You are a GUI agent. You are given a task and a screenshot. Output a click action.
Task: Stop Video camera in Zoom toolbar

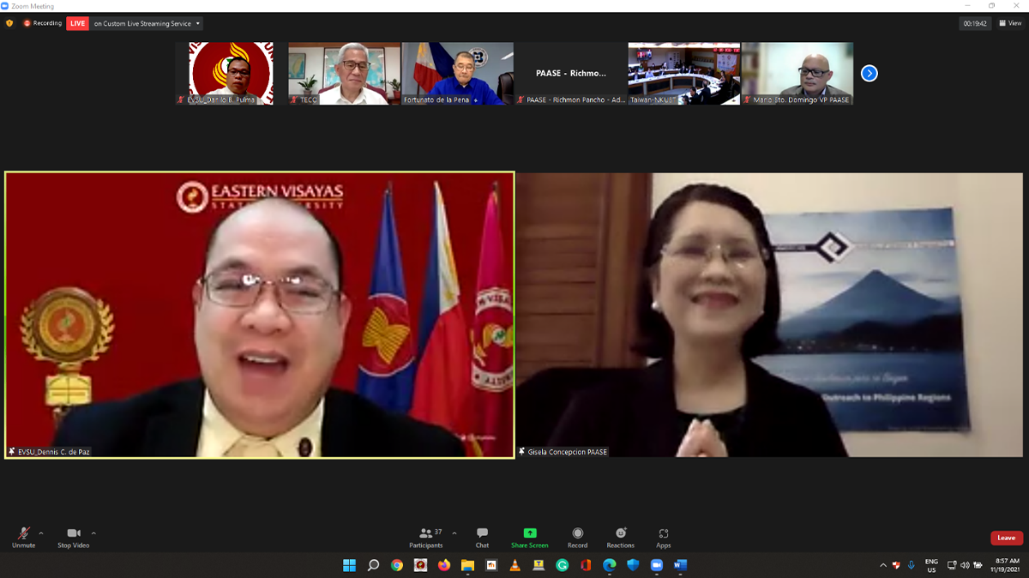pyautogui.click(x=73, y=536)
